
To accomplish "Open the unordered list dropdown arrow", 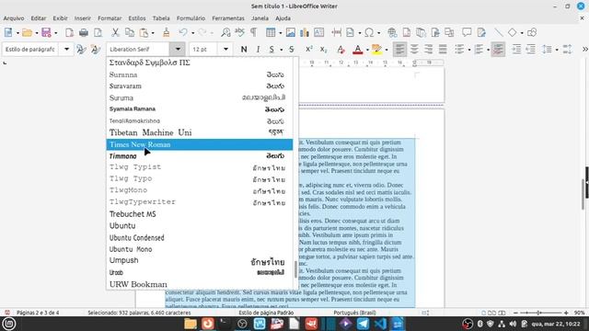I will click(468, 50).
